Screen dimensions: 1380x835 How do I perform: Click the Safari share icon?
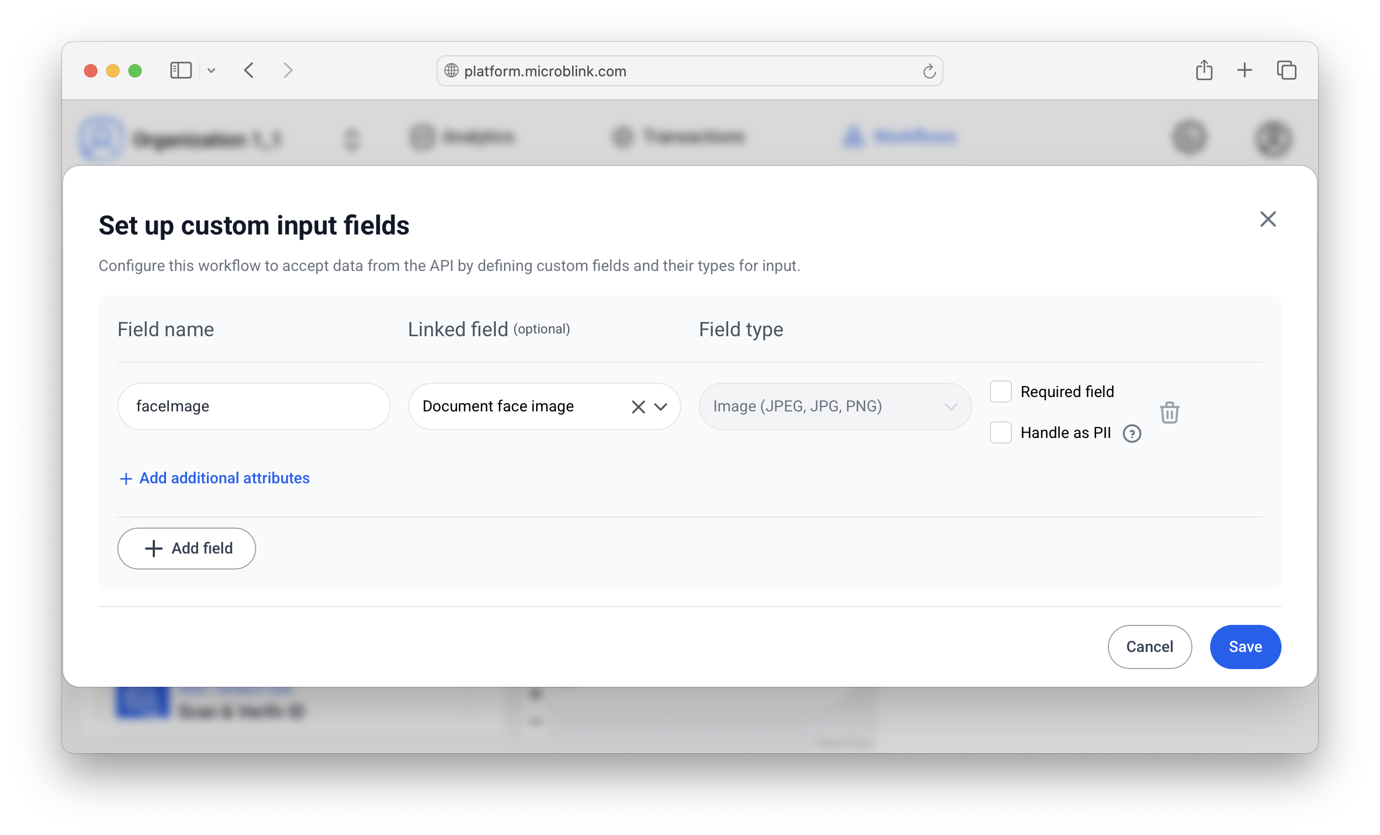point(1204,71)
